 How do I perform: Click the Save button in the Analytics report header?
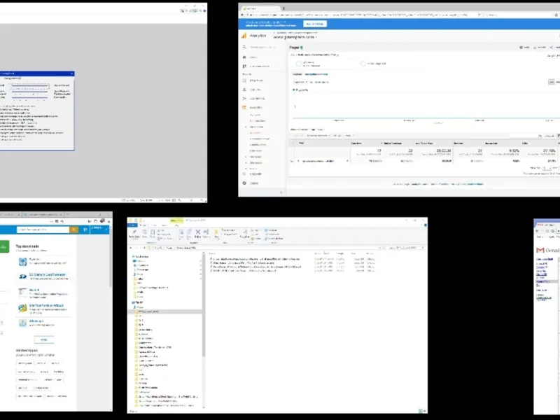point(524,48)
